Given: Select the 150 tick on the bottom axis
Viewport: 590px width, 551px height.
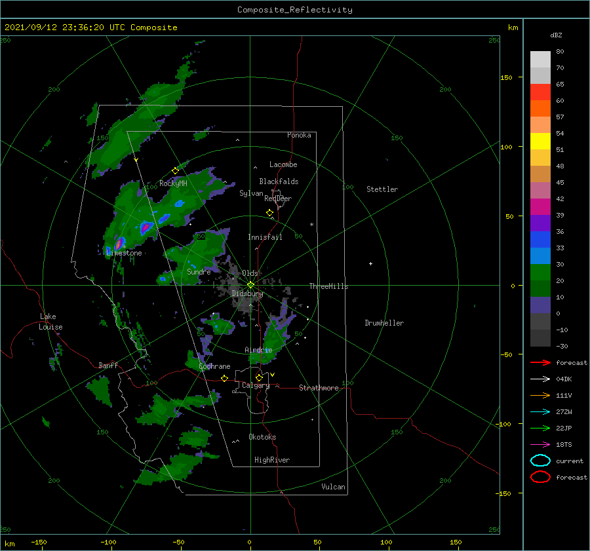Looking at the screenshot, I should coord(456,542).
